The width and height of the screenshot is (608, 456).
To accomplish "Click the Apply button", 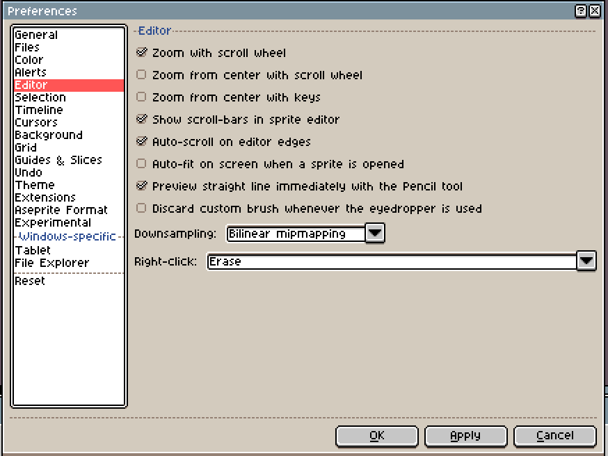I will tap(465, 436).
